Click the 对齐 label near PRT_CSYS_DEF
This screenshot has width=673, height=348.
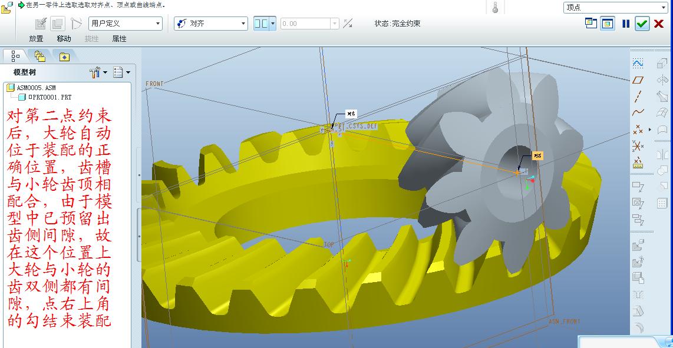[351, 114]
